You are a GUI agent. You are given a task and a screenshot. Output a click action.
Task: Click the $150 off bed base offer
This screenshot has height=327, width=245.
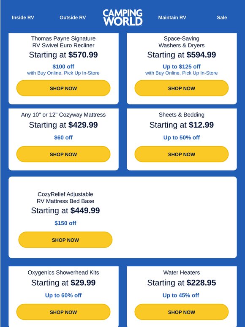[x=65, y=223]
